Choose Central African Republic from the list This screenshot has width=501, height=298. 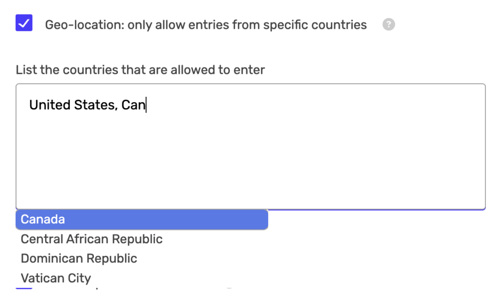(x=91, y=239)
